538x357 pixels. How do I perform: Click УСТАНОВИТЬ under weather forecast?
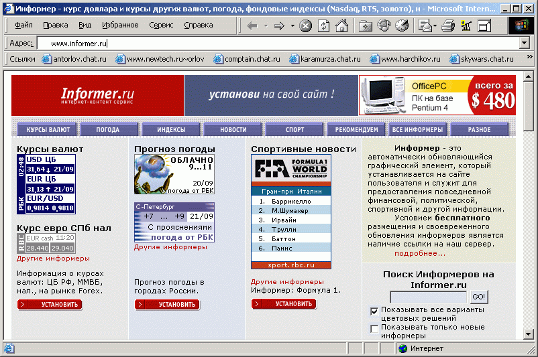[x=167, y=304]
